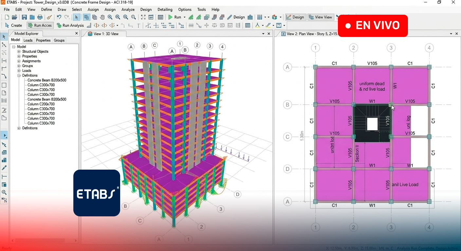Toggle the View View button

(x=321, y=17)
